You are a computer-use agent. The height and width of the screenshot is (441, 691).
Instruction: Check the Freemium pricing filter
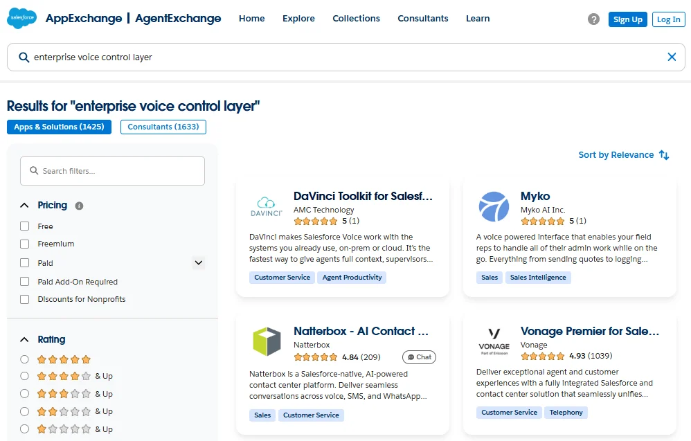[x=25, y=244]
